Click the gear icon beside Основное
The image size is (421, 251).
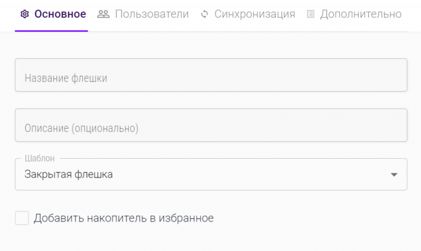[25, 14]
